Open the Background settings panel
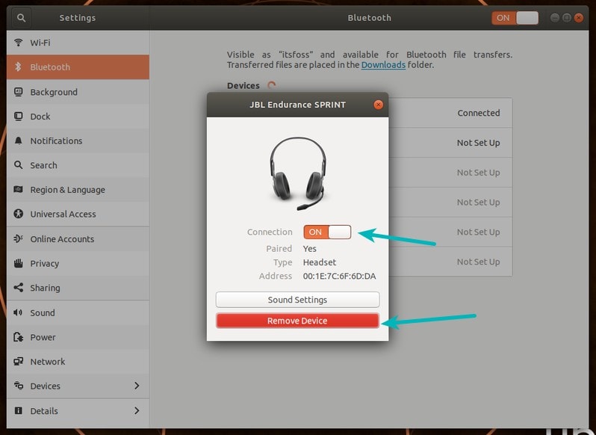This screenshot has width=596, height=435. (78, 92)
